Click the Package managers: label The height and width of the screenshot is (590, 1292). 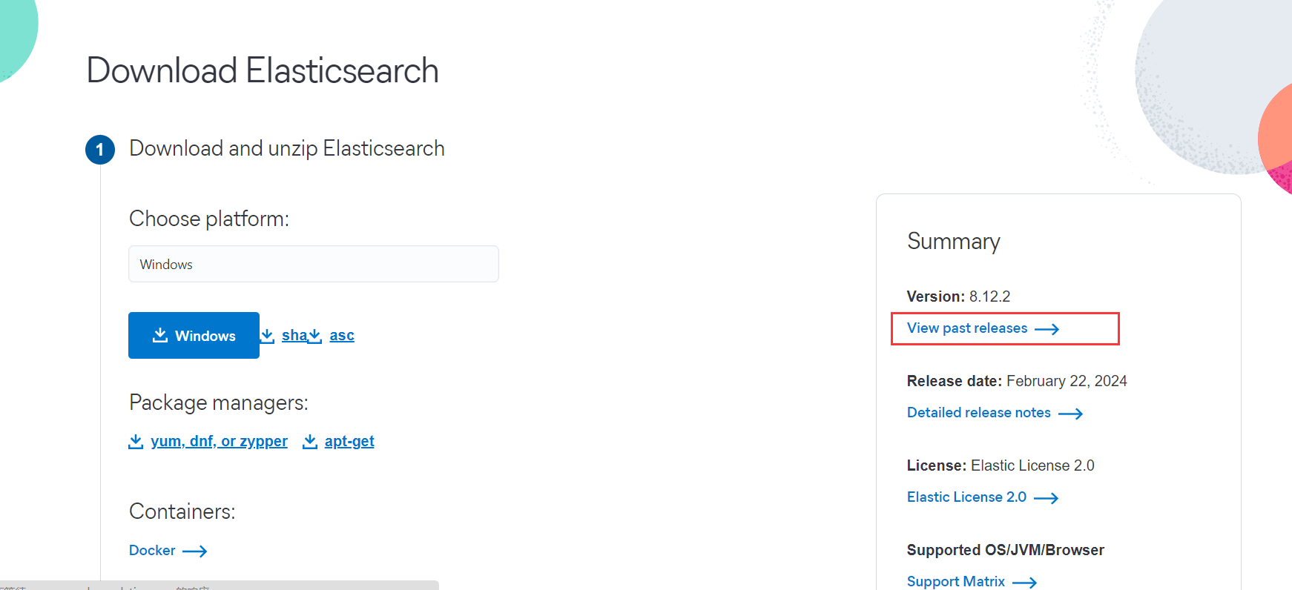coord(219,402)
